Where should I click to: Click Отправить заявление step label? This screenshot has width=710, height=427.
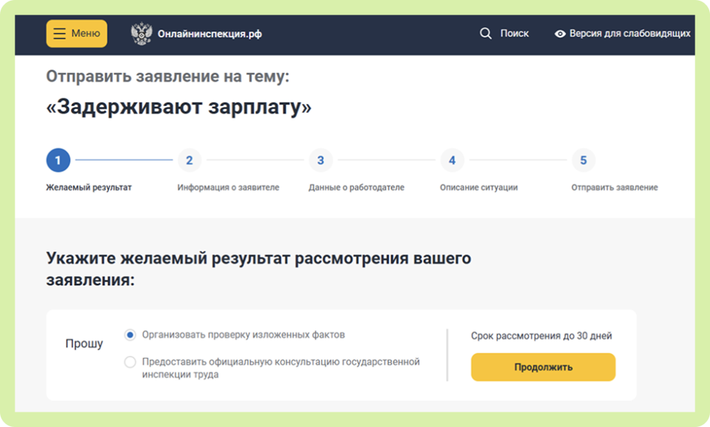[x=614, y=187]
